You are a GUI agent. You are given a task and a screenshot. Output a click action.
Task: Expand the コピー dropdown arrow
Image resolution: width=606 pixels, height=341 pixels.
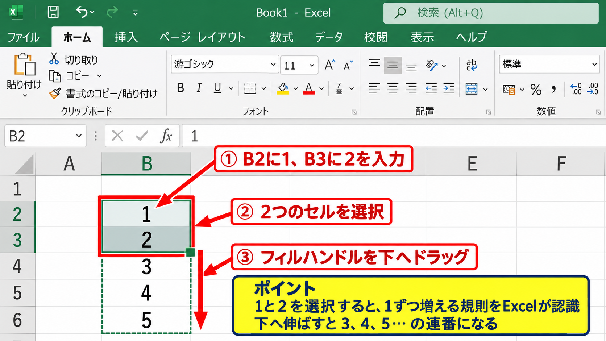(99, 76)
